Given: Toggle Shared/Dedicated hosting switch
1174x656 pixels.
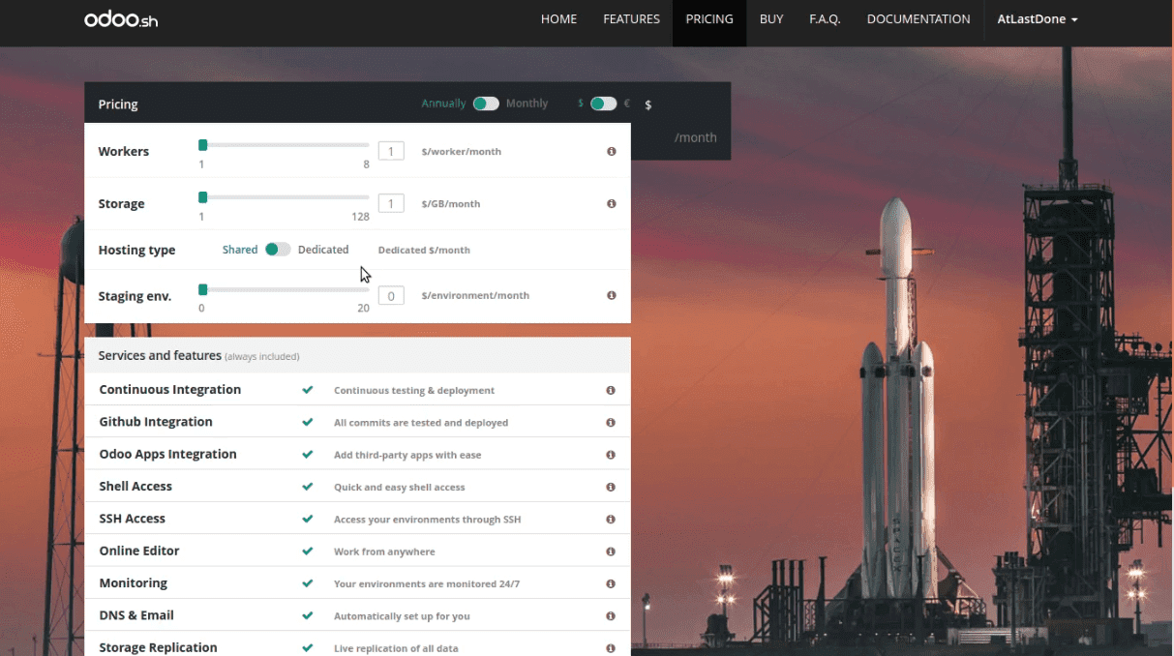Looking at the screenshot, I should [278, 250].
